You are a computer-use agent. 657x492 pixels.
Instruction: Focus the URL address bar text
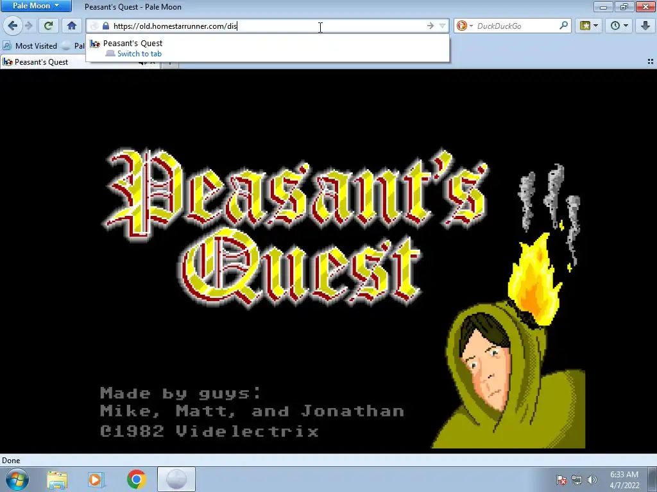pos(175,26)
